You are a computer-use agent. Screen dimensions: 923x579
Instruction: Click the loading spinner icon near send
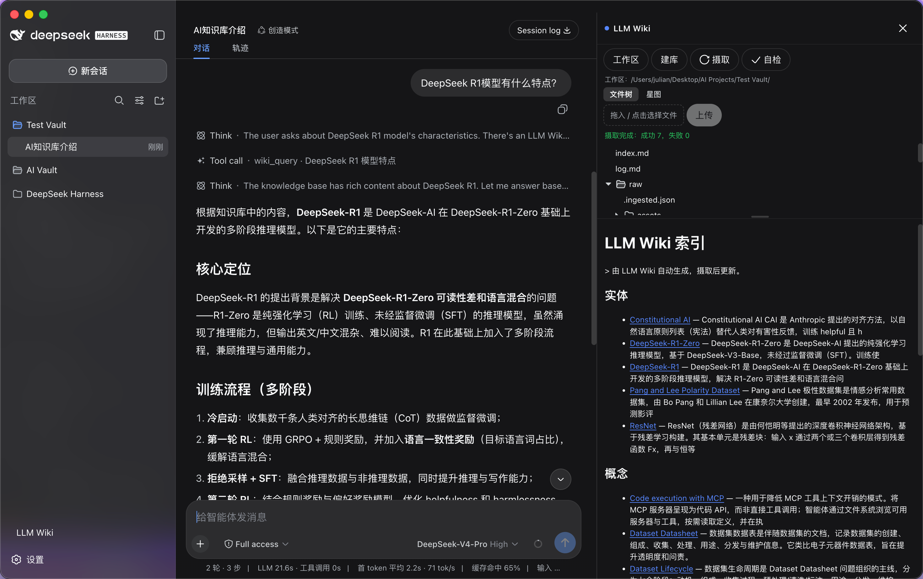[538, 544]
